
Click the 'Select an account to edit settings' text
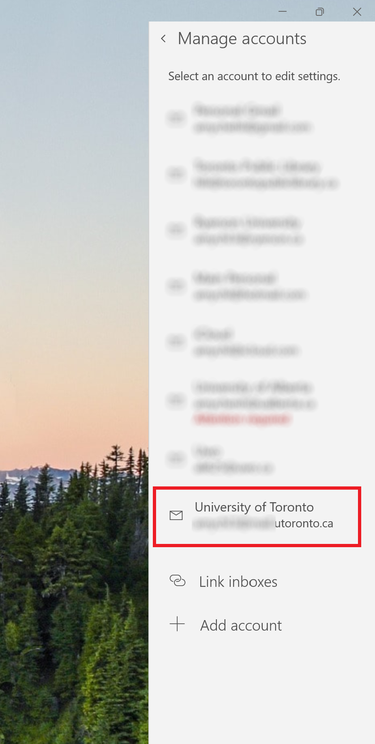point(254,77)
